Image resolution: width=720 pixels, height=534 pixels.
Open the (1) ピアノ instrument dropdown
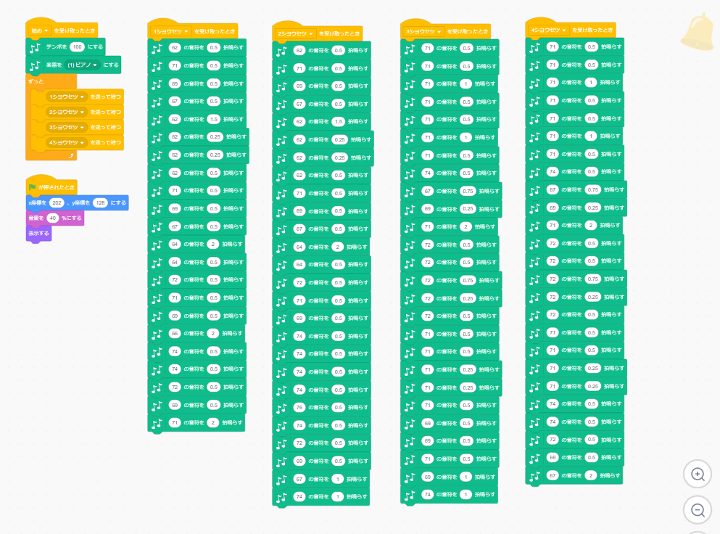click(x=81, y=65)
